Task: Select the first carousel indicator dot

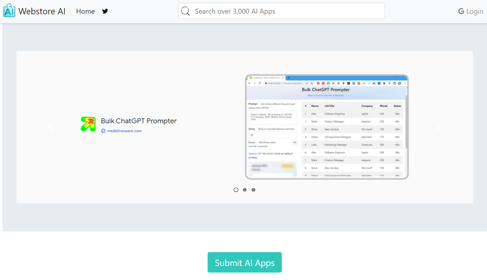Action: pyautogui.click(x=236, y=190)
